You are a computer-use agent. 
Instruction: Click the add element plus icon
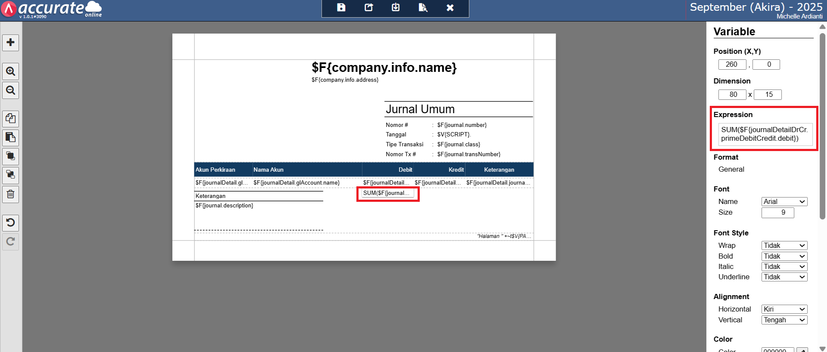(x=11, y=43)
